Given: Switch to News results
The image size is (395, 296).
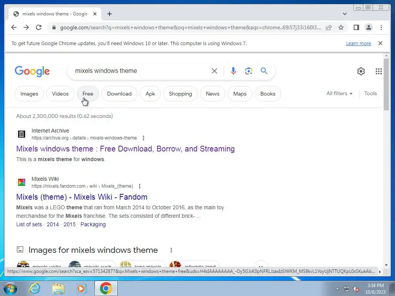Looking at the screenshot, I should [x=213, y=94].
